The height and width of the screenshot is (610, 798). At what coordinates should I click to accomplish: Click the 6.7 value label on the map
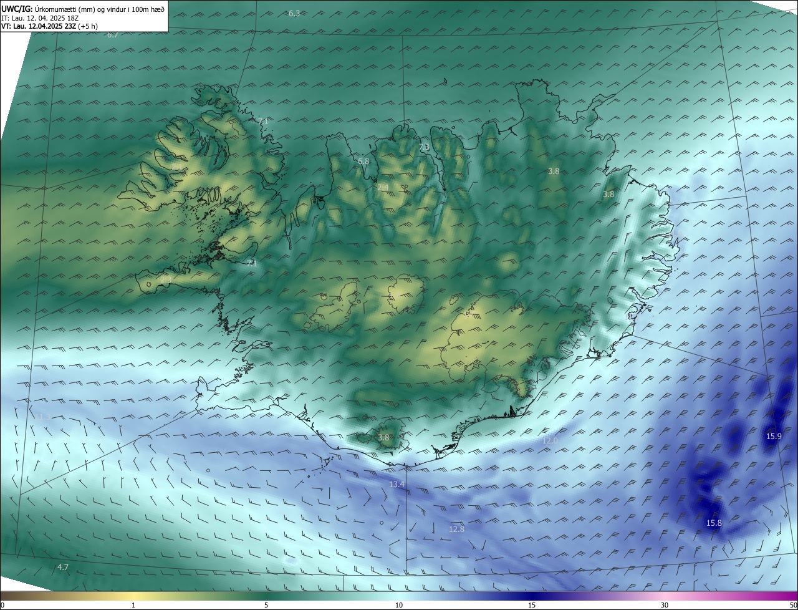coord(112,35)
